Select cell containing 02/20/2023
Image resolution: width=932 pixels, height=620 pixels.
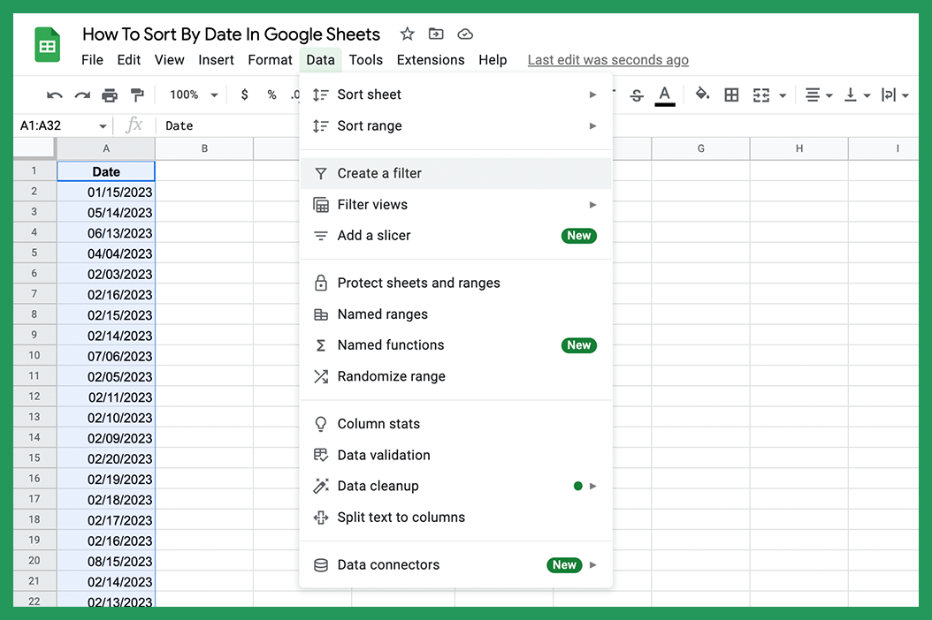click(106, 458)
